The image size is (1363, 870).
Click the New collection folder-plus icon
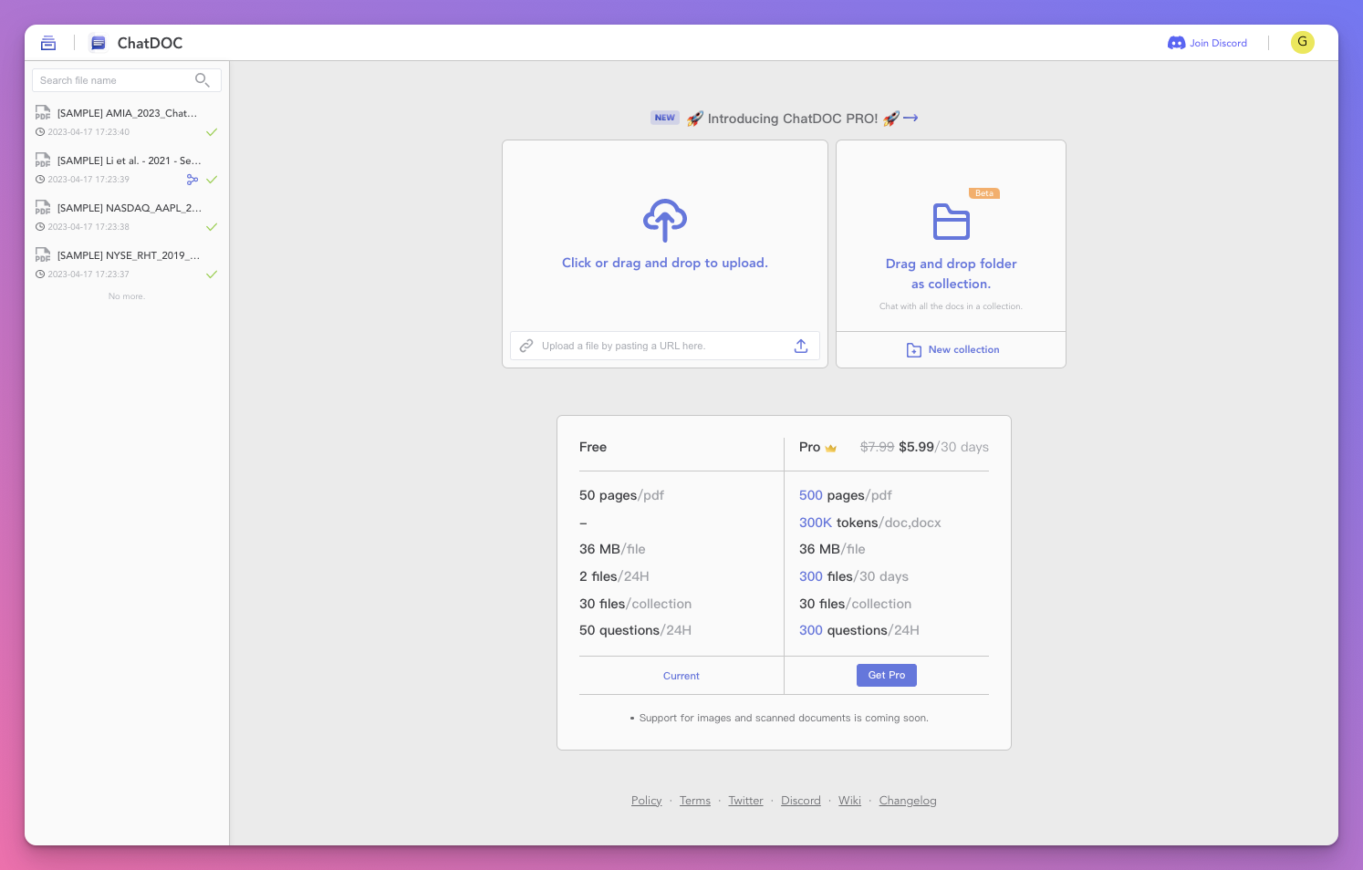[913, 349]
